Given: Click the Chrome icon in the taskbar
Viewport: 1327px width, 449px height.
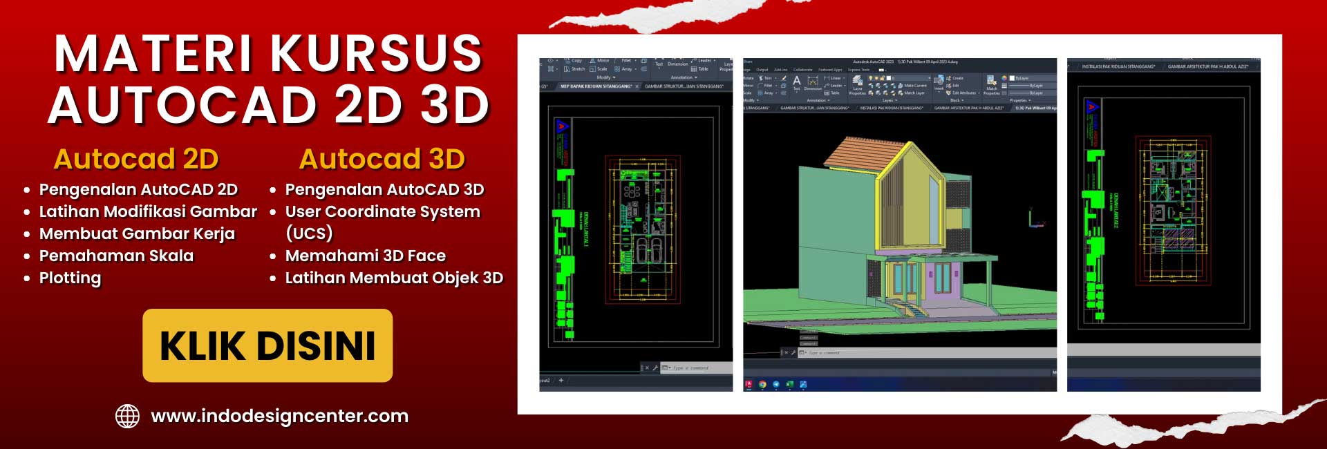Looking at the screenshot, I should click(x=762, y=384).
